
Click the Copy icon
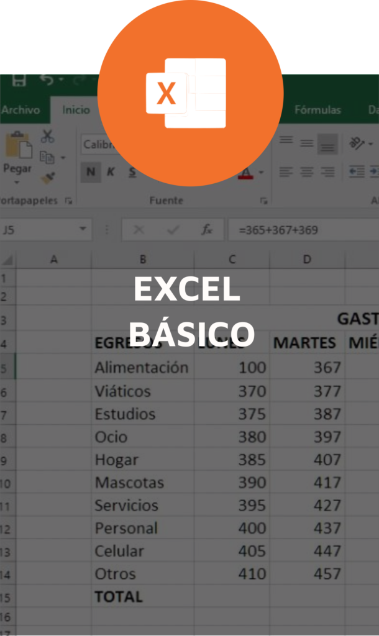click(x=47, y=157)
